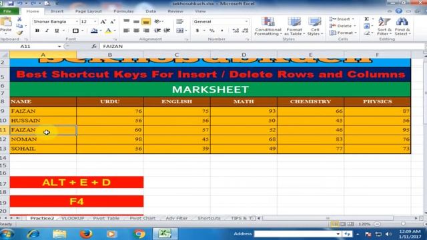Center text horizontally
The image size is (427, 240).
click(136, 31)
